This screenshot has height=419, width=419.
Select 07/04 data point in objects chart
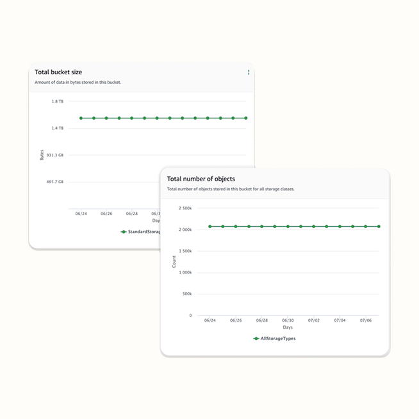coord(340,226)
